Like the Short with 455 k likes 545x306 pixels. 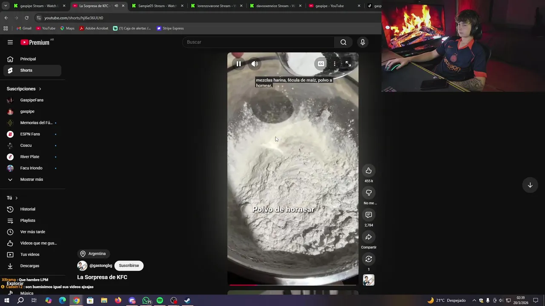click(369, 171)
